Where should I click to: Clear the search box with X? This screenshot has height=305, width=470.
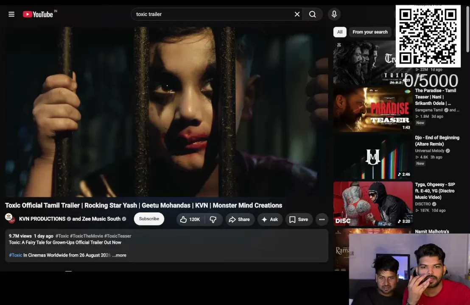[x=297, y=14]
